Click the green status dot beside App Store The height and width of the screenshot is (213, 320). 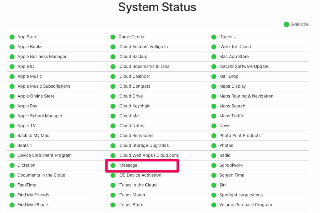(x=12, y=37)
